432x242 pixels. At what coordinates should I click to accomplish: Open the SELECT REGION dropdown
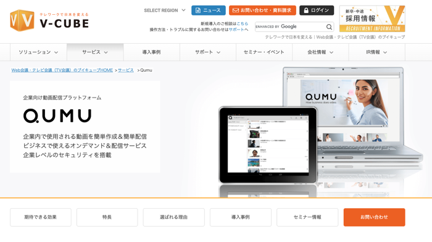[165, 10]
